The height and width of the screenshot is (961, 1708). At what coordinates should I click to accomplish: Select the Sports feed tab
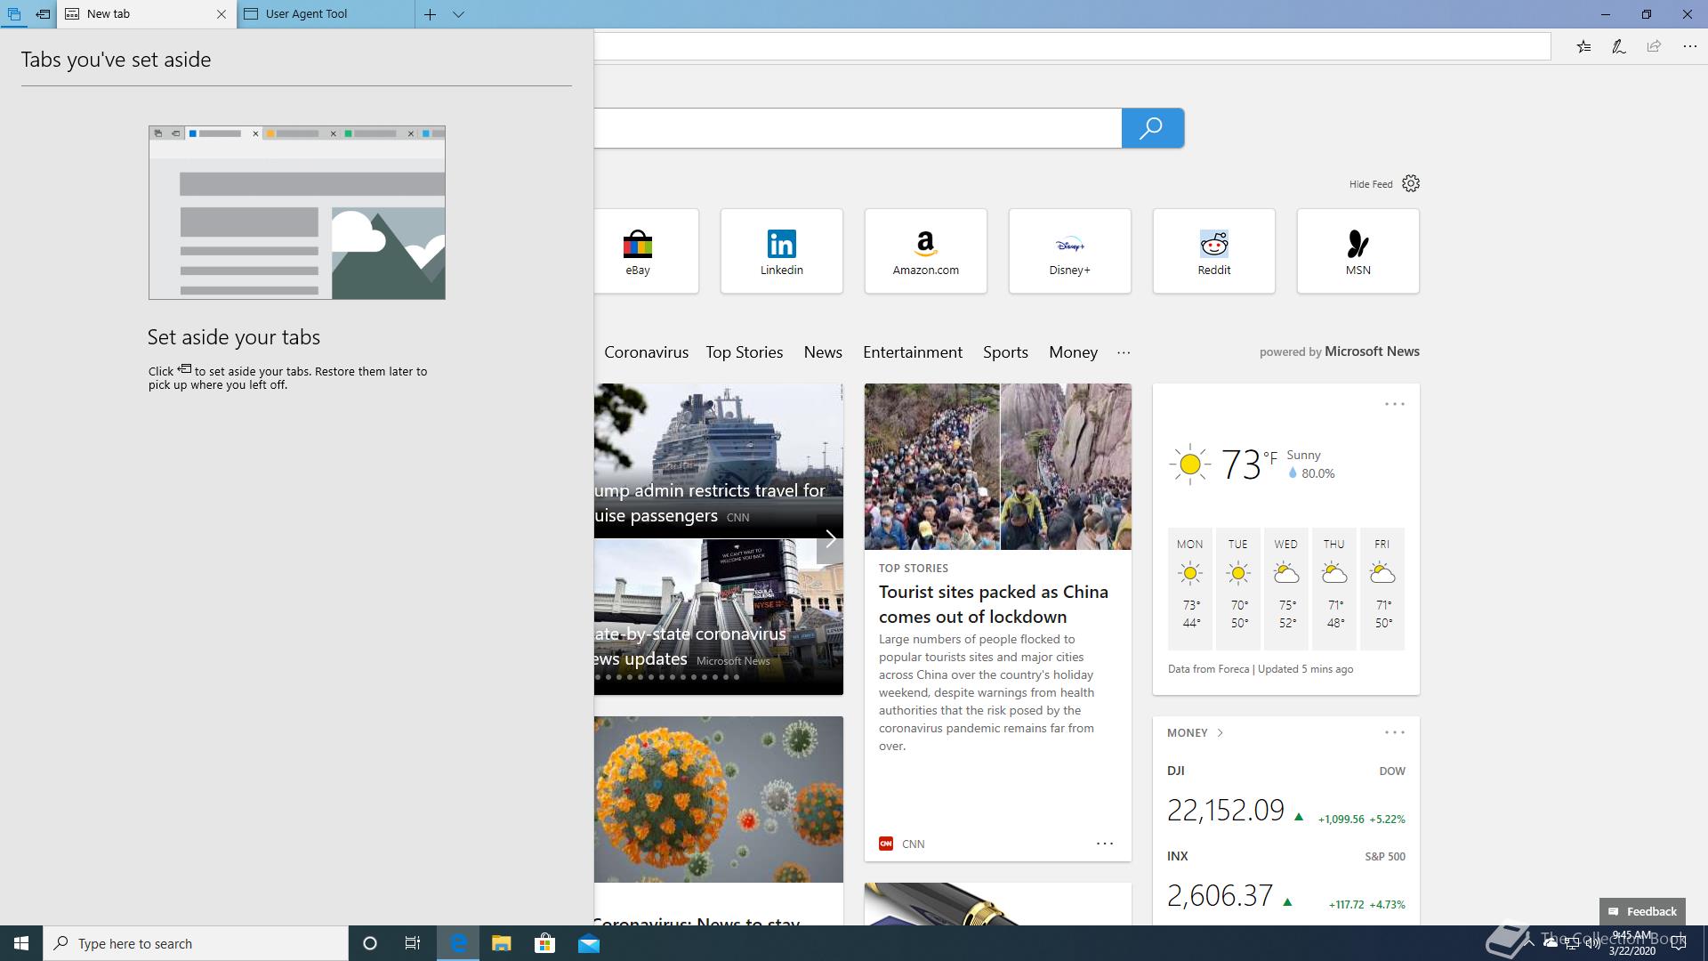pyautogui.click(x=1005, y=352)
